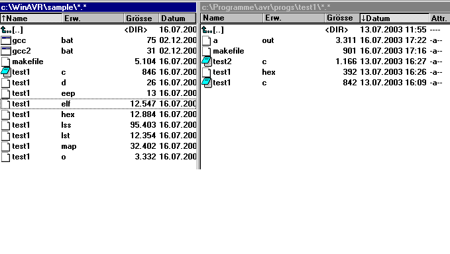Sort the right panel by Name column
The image size is (450, 254).
(232, 18)
